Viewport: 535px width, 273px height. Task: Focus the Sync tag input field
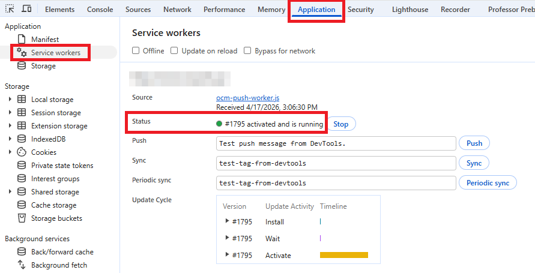[336, 163]
